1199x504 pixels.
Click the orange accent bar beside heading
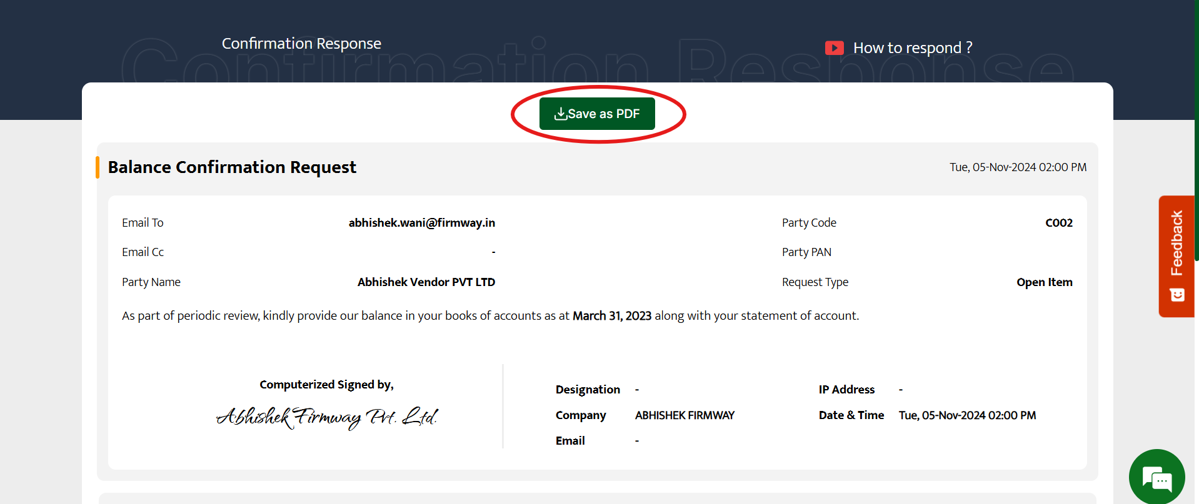(98, 167)
